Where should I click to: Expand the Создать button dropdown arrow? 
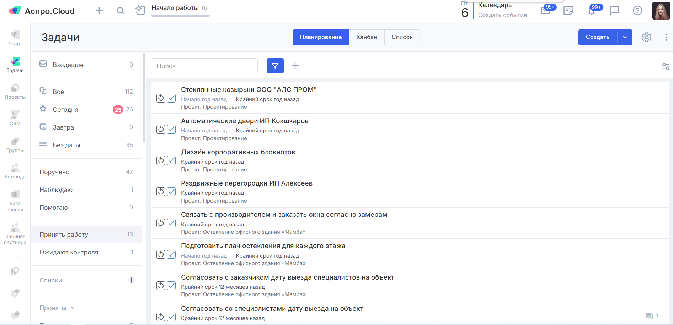pyautogui.click(x=625, y=37)
